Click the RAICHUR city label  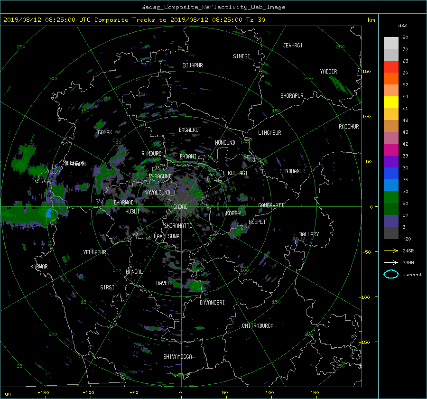[x=349, y=127]
